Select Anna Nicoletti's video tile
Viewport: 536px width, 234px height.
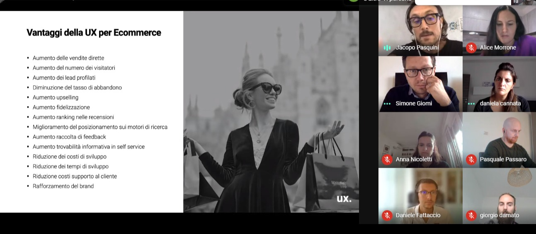point(420,140)
